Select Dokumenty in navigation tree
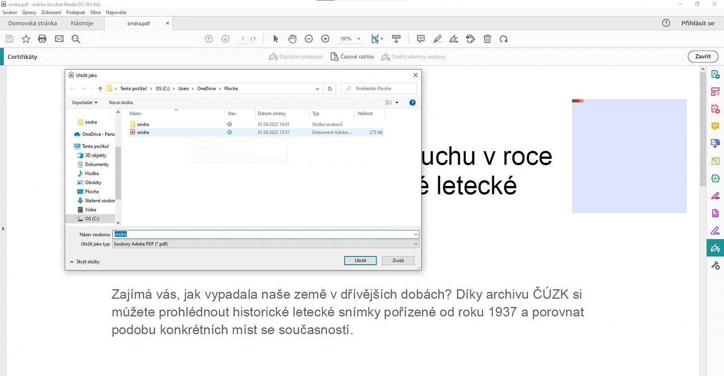This screenshot has width=724, height=376. point(97,164)
